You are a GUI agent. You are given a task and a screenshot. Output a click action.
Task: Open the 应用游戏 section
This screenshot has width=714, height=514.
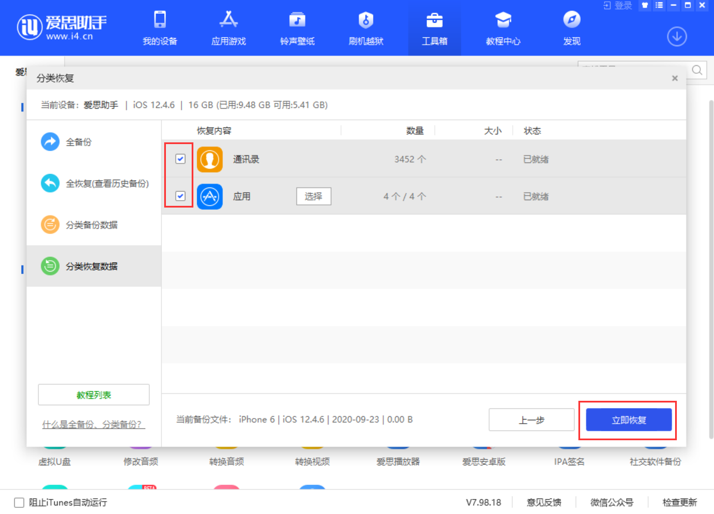click(228, 27)
